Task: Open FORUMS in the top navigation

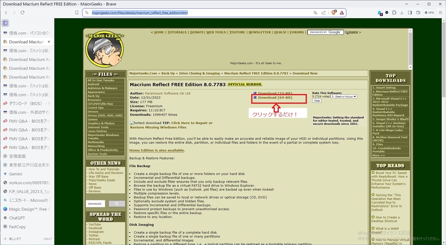Action: tap(297, 32)
